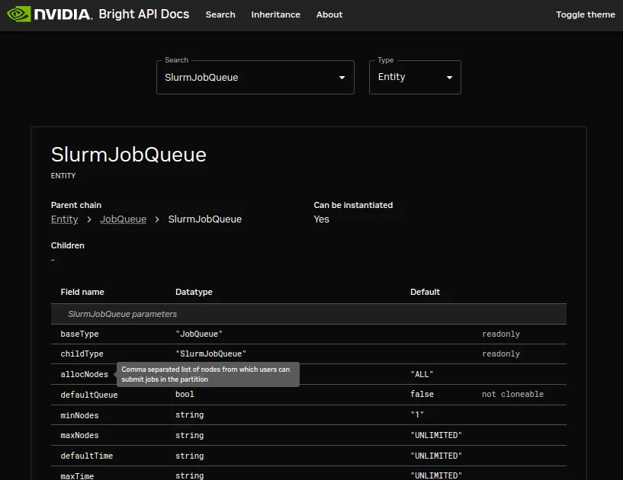The width and height of the screenshot is (623, 480).
Task: Click the "1" default of minNodes
Action: [x=417, y=415]
